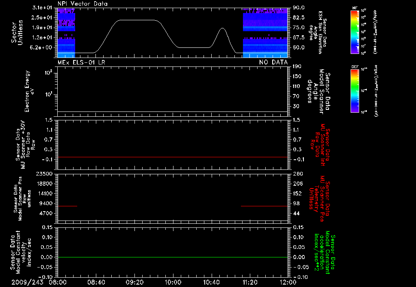This screenshot has width=416, height=287.
Task: Click the NF "cnts/(cm**2-sr-sec)" units label
Action: tap(375, 32)
